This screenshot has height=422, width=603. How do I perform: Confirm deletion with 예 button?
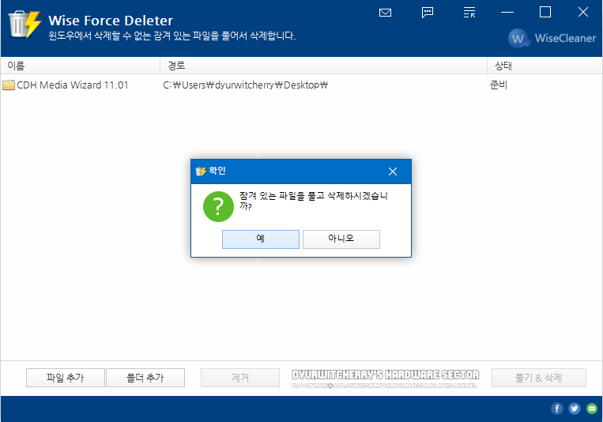(x=261, y=239)
